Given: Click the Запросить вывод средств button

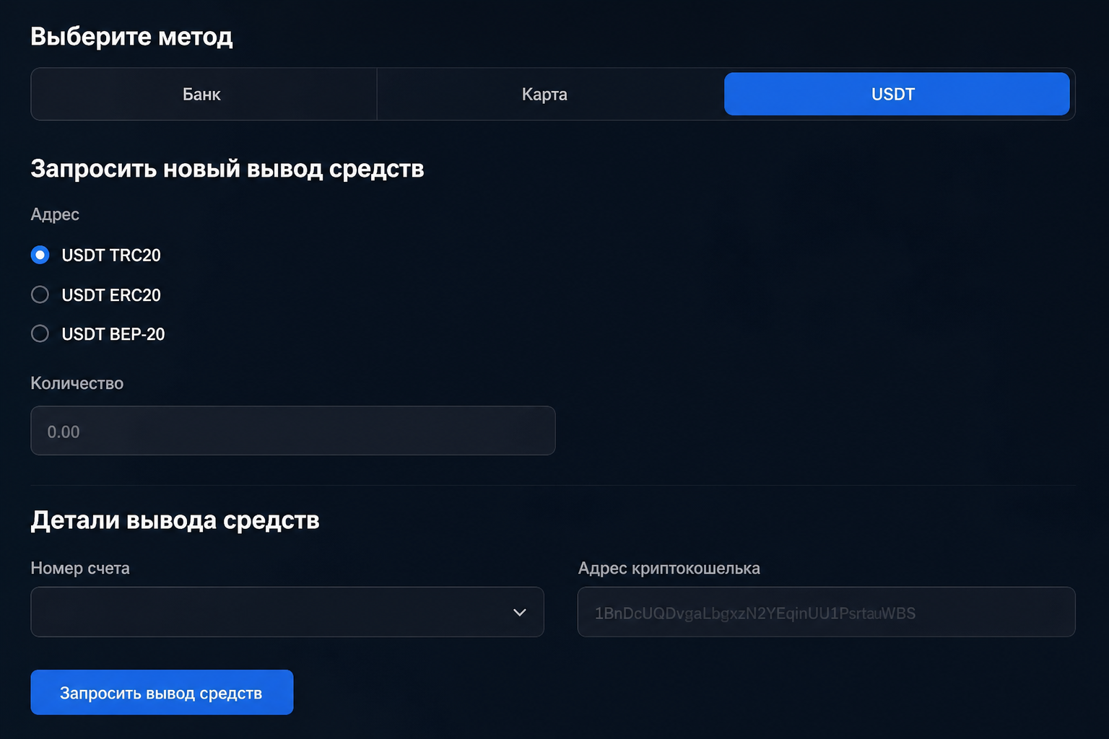Looking at the screenshot, I should point(162,692).
